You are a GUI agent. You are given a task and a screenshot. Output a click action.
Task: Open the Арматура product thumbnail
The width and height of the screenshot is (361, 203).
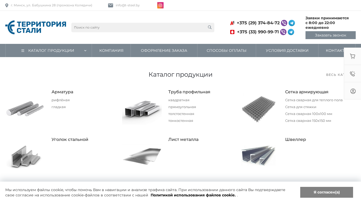25,109
